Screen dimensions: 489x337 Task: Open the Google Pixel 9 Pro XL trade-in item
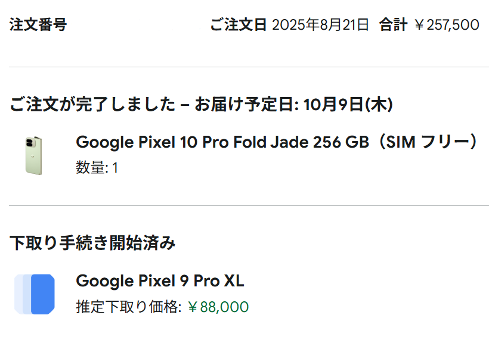click(x=160, y=281)
